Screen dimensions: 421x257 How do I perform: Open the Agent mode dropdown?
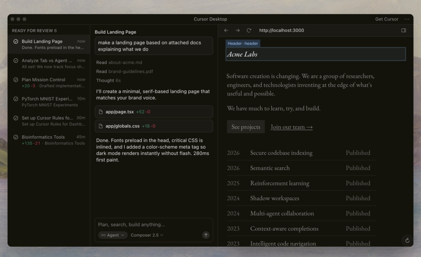(x=113, y=235)
